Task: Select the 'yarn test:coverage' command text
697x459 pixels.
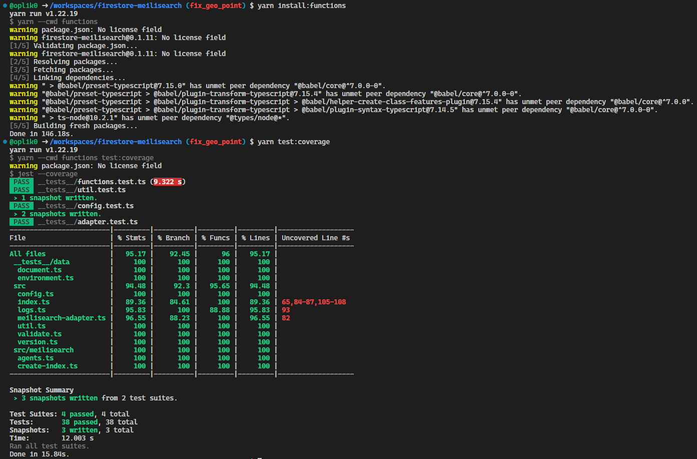Action: coord(294,142)
